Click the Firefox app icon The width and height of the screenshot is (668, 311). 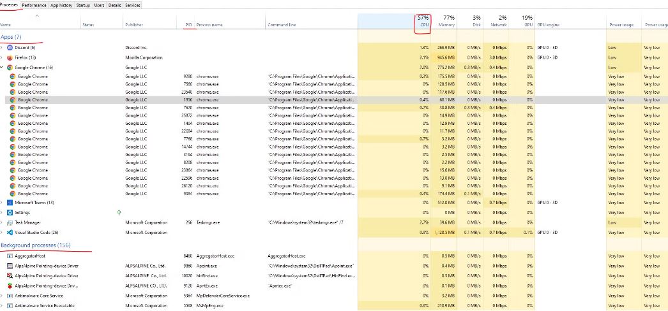pos(10,57)
